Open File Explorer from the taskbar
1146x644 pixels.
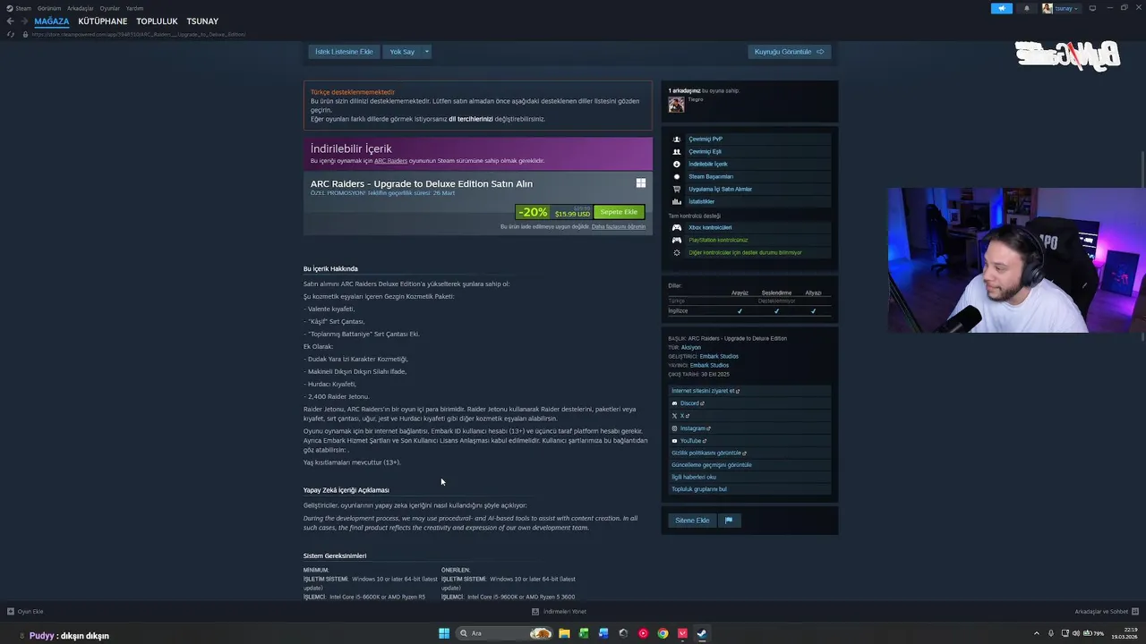[564, 633]
